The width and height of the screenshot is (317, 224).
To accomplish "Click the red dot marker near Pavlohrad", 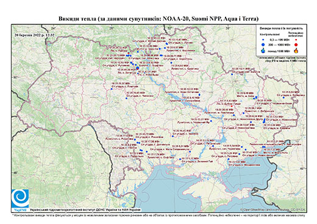I will tap(232, 106).
